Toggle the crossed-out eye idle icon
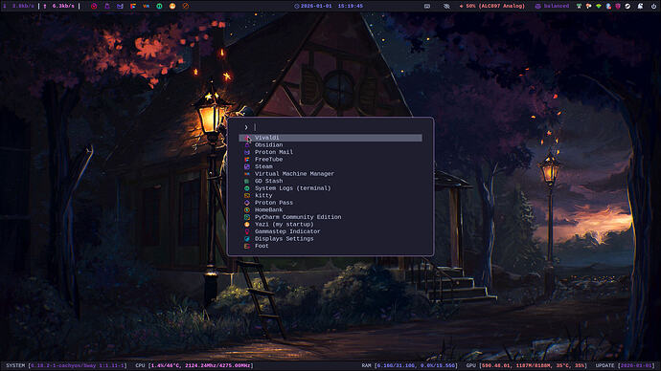 tap(446, 6)
